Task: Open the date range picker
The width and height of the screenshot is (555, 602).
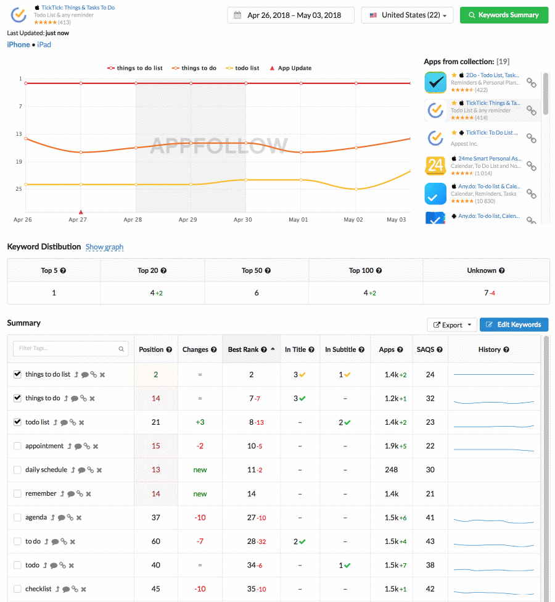Action: tap(290, 15)
